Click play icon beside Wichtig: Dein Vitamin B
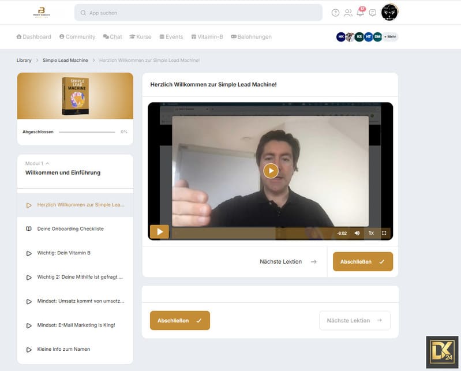 point(29,253)
